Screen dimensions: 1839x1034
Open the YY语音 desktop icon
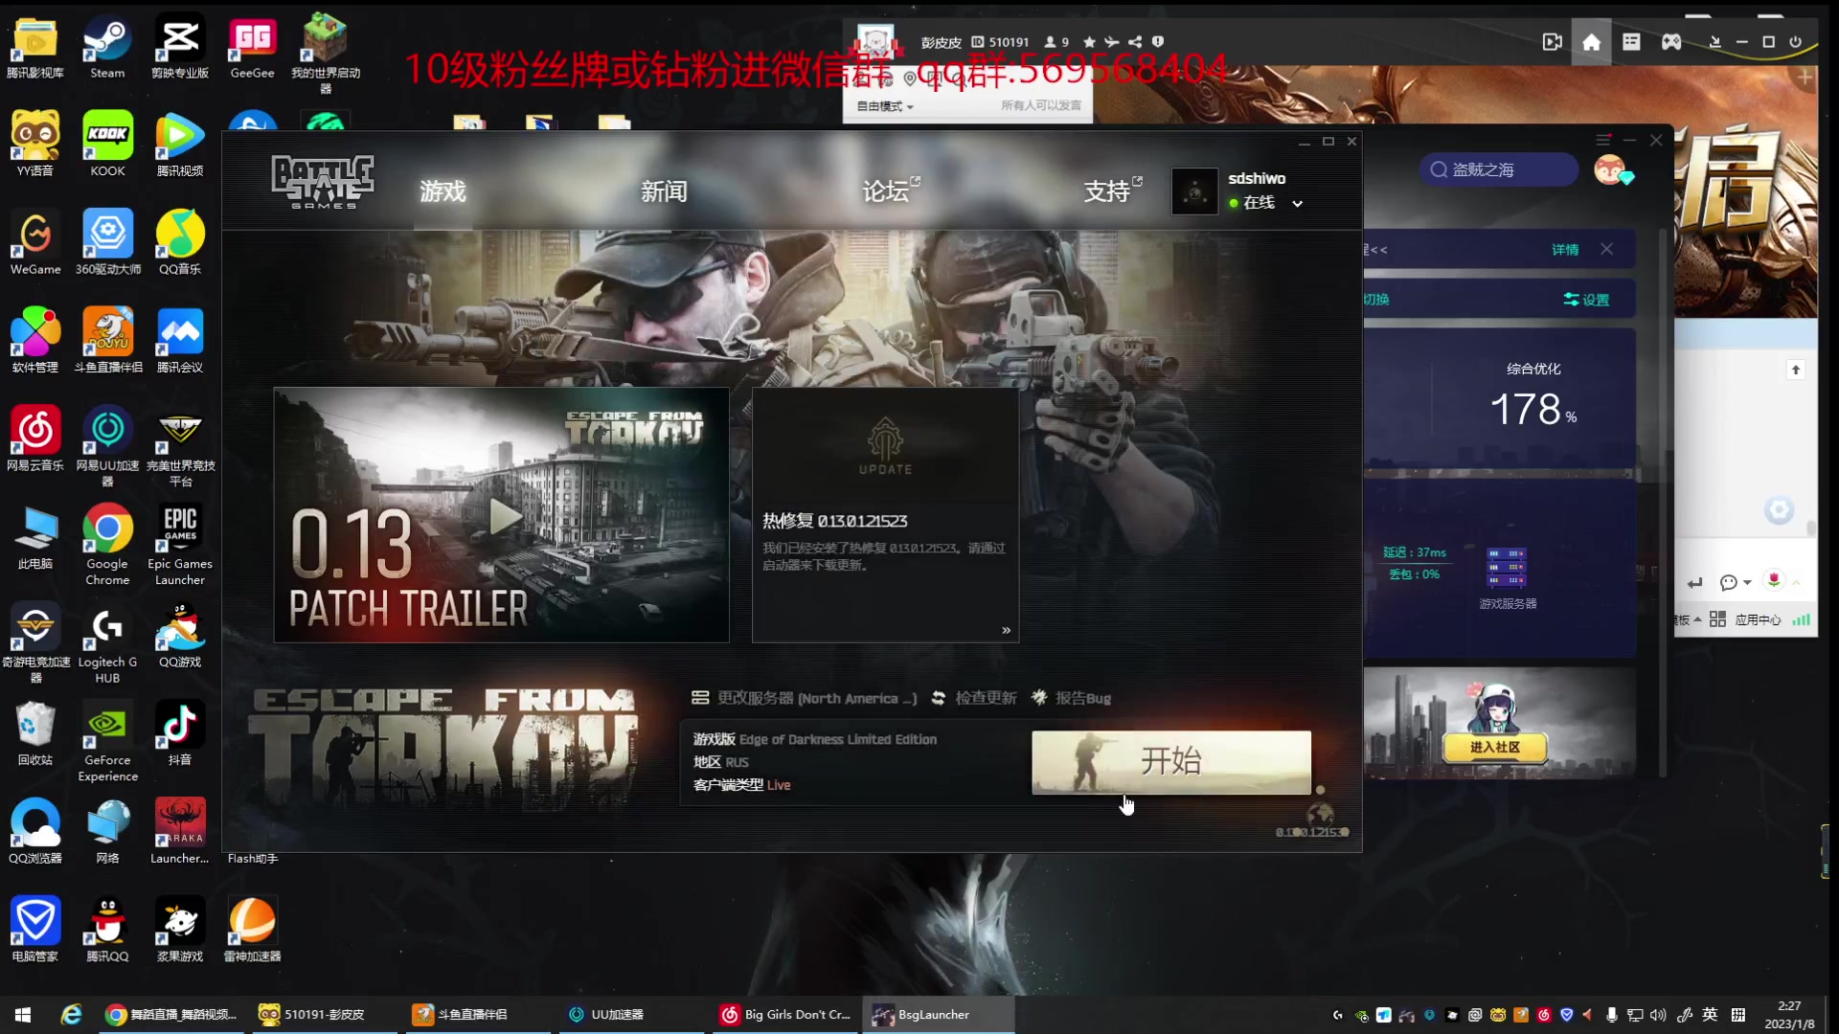click(x=35, y=145)
